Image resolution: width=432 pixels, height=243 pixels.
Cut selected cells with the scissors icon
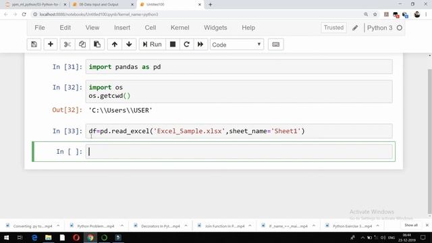tap(67, 45)
